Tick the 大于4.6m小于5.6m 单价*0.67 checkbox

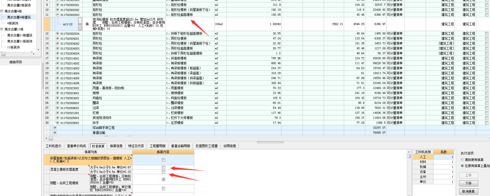point(163,168)
